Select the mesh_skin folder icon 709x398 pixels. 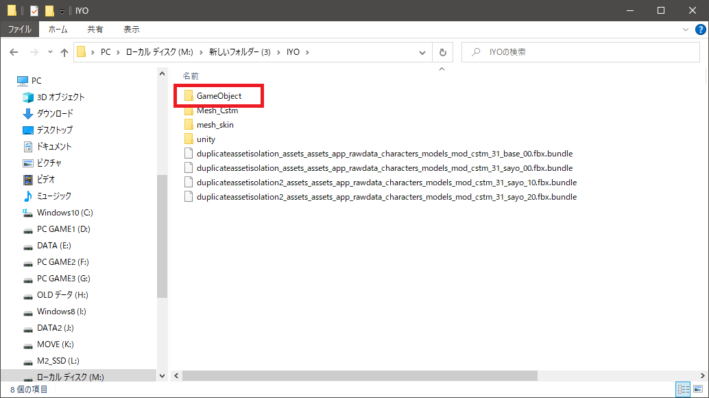point(189,125)
